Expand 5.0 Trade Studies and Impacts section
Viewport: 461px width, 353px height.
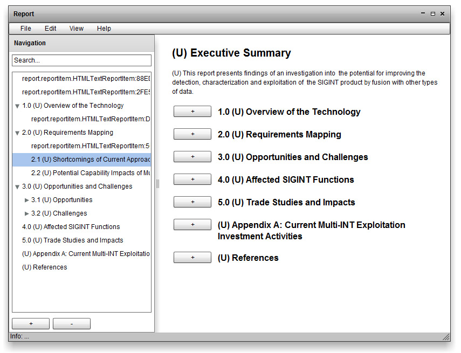(x=192, y=202)
